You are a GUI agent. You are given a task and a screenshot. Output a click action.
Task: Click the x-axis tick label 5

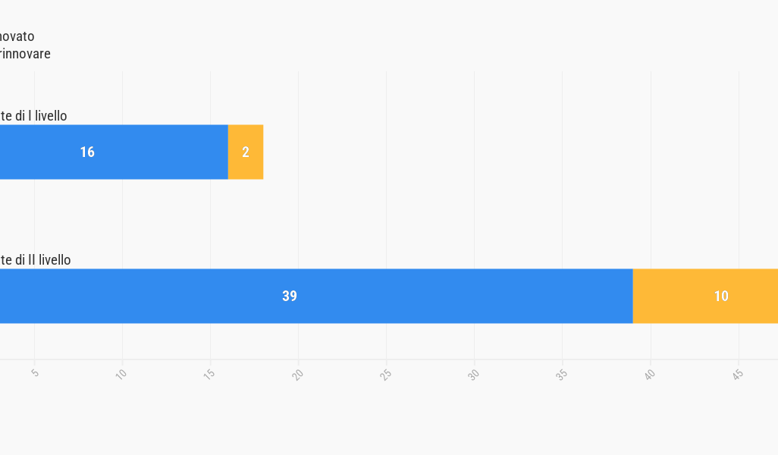(x=35, y=373)
